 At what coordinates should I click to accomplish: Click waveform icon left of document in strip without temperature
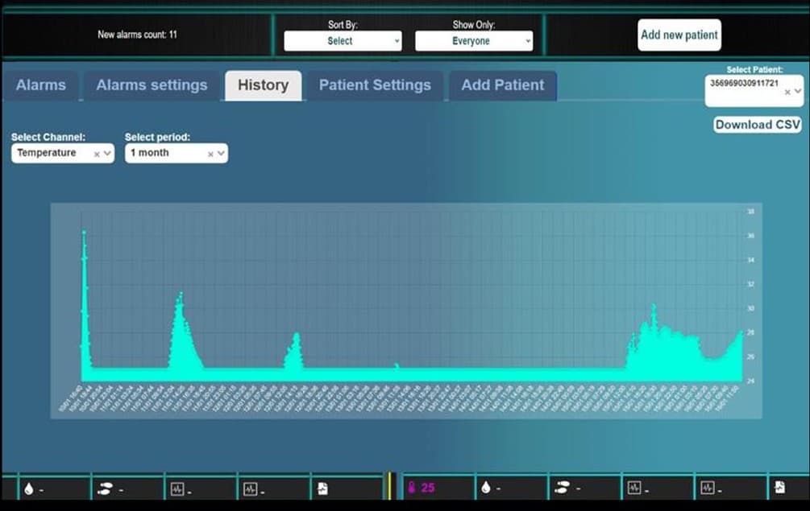coord(250,488)
